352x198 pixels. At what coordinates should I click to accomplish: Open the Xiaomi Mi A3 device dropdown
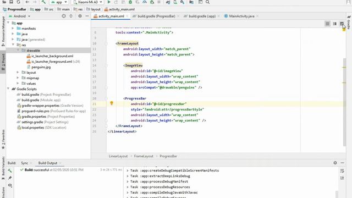point(87,2)
